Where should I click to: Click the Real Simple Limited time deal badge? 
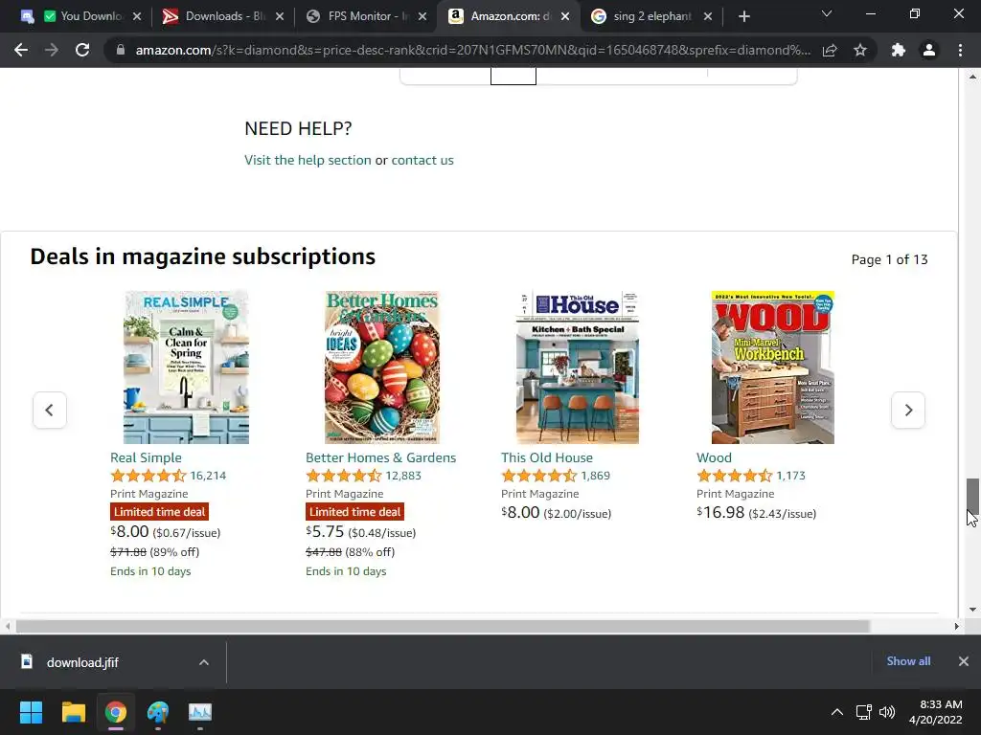160,512
